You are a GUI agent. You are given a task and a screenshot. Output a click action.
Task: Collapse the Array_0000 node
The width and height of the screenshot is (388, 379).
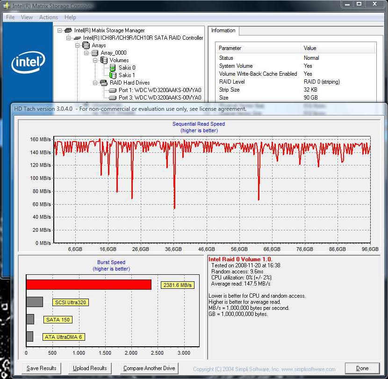click(x=86, y=53)
